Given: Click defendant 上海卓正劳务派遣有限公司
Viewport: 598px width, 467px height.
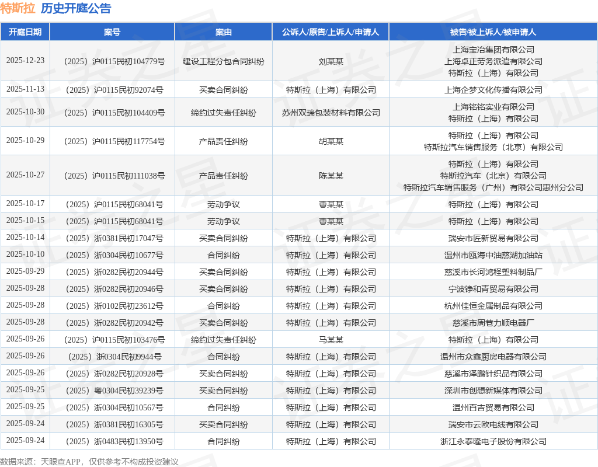Looking at the screenshot, I should (493, 61).
